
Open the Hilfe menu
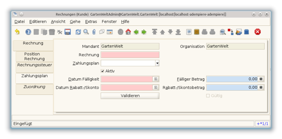click(125, 22)
